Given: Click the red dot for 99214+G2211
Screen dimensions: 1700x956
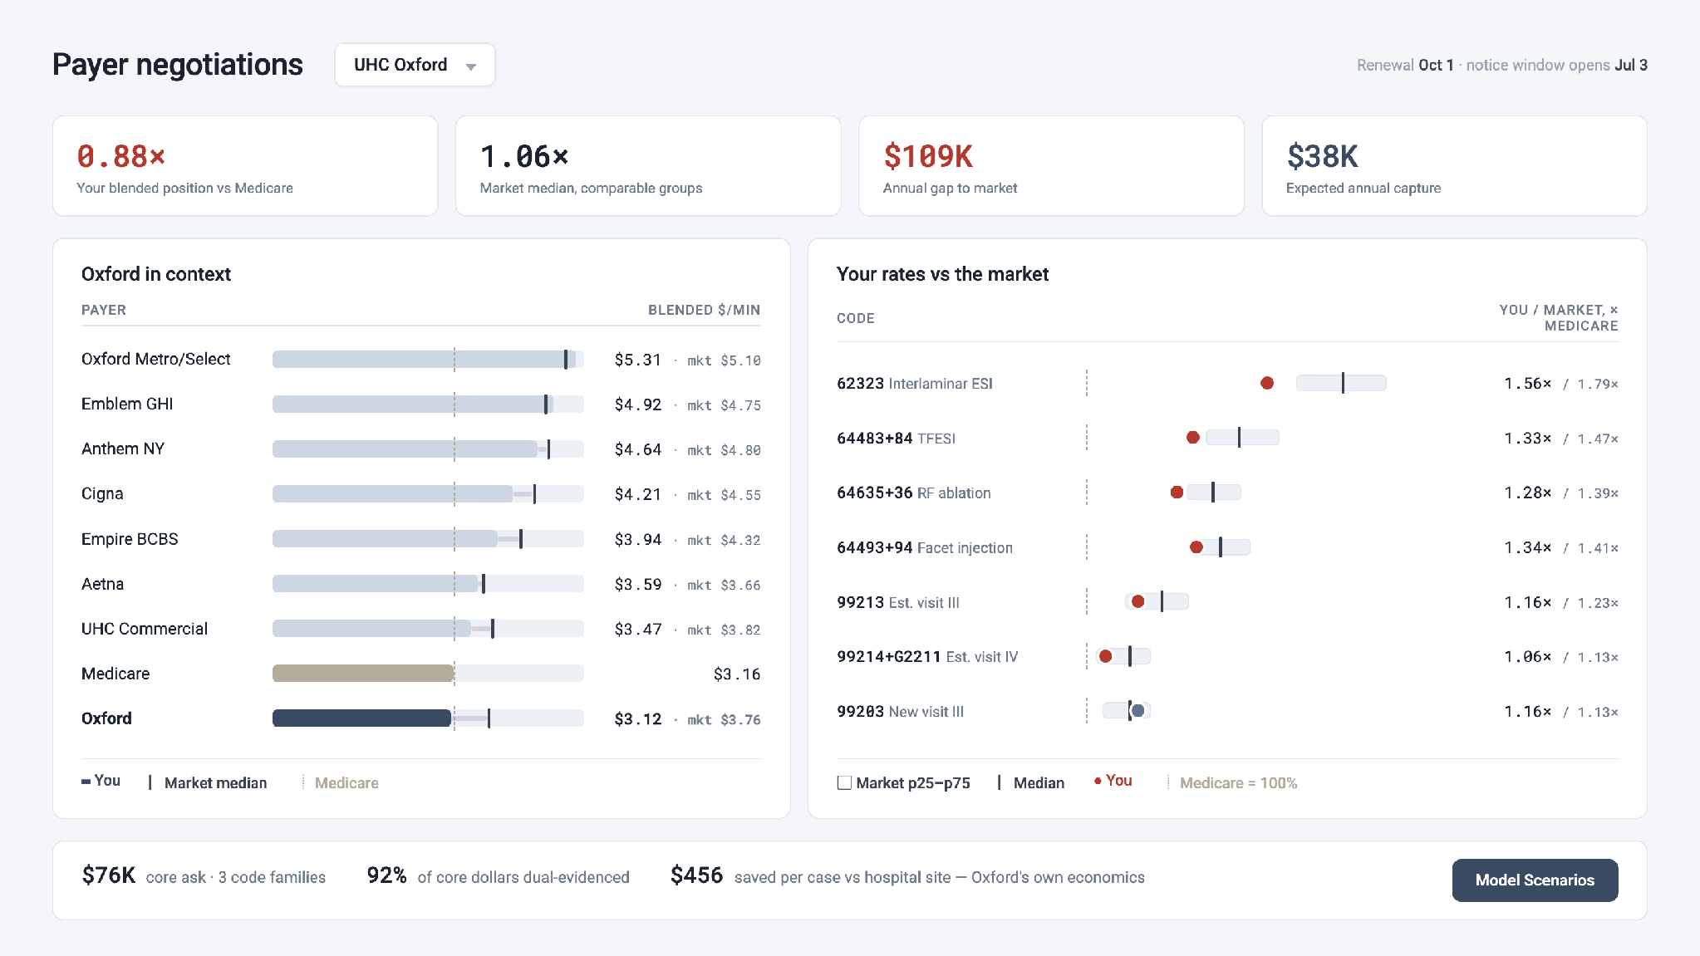Looking at the screenshot, I should click(1106, 656).
